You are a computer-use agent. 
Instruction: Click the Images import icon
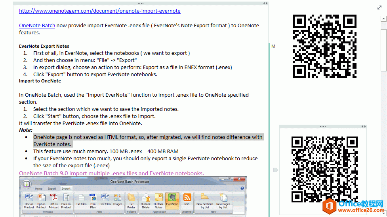pos(118,200)
